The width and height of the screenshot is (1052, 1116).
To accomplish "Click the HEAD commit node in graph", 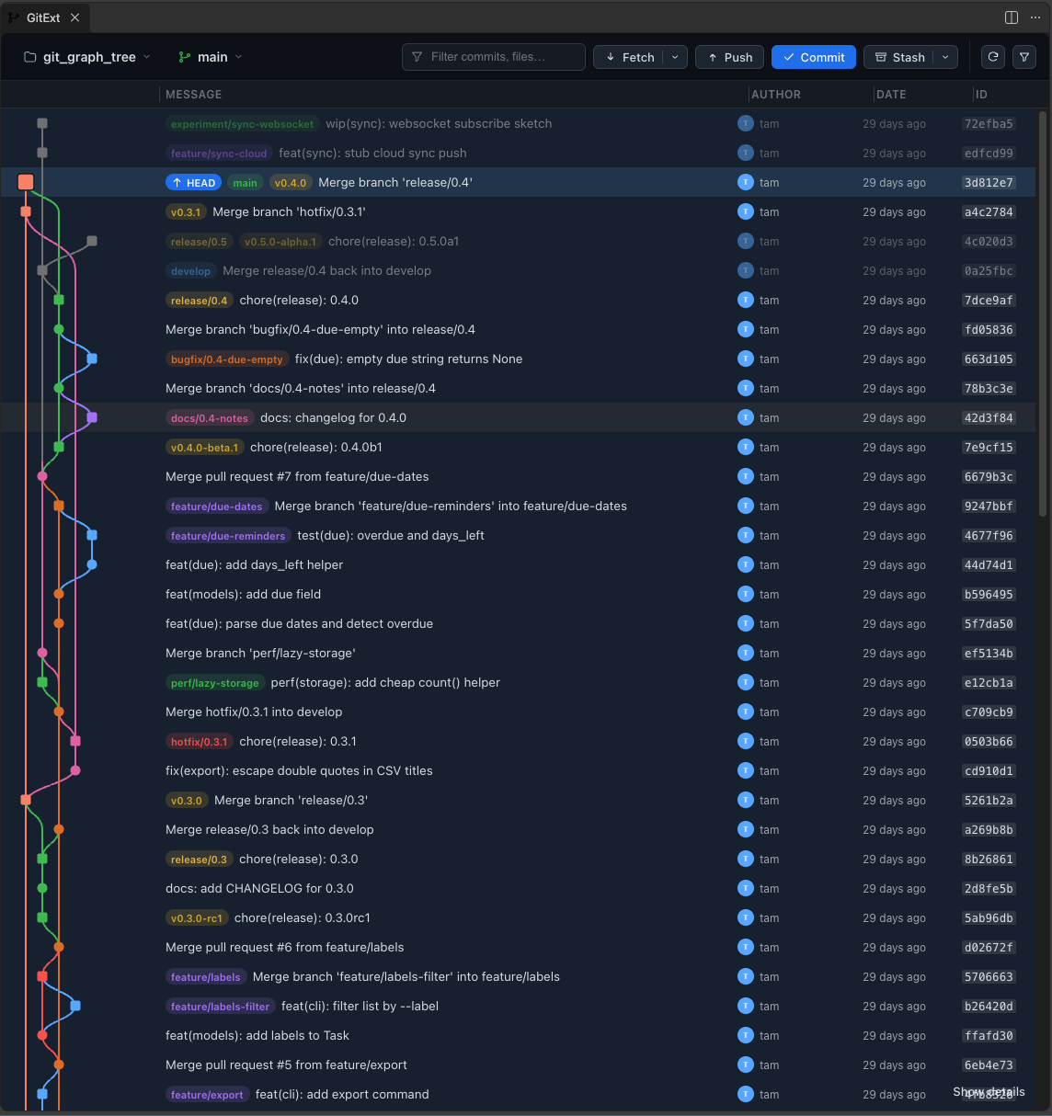I will pyautogui.click(x=26, y=182).
